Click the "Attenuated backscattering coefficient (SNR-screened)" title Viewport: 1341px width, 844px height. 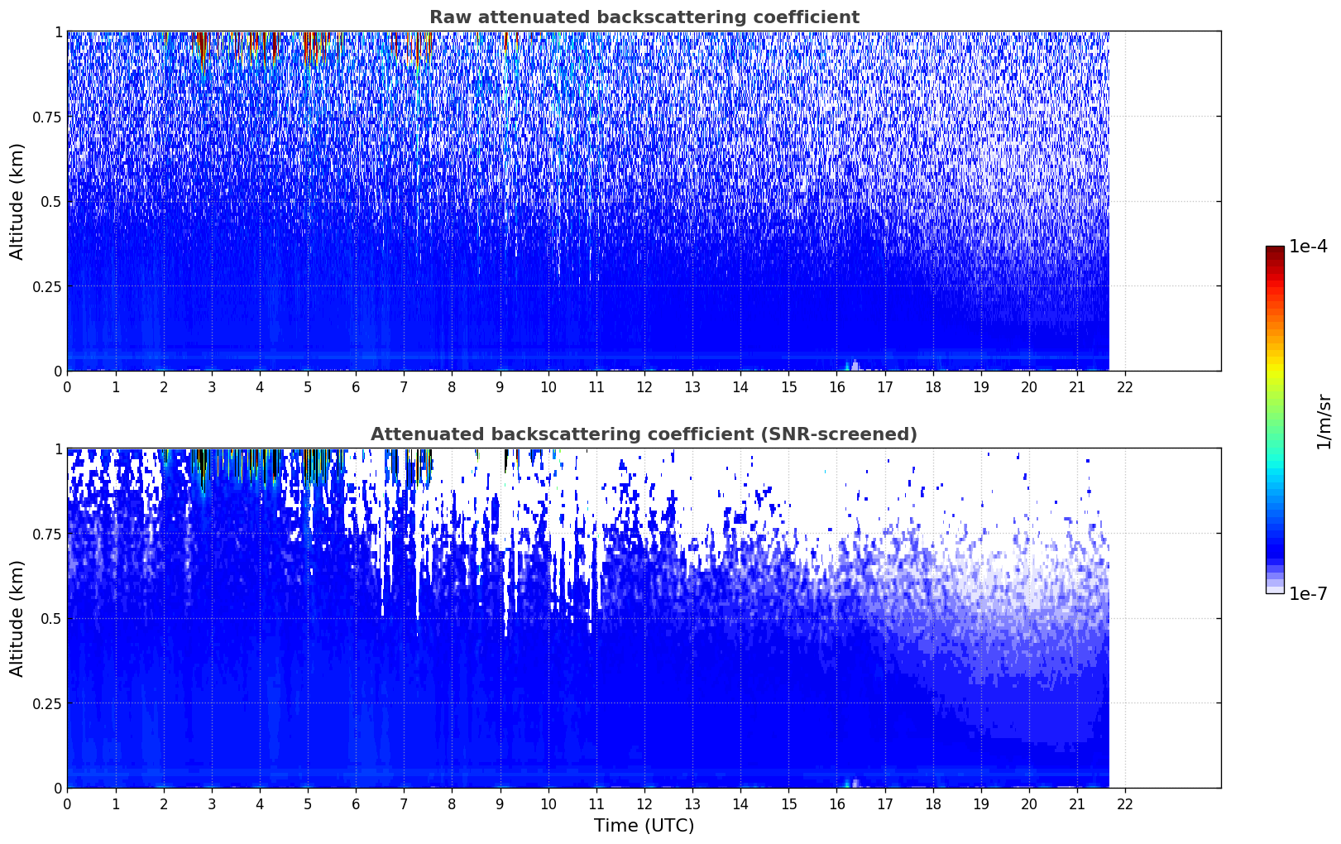pos(644,434)
